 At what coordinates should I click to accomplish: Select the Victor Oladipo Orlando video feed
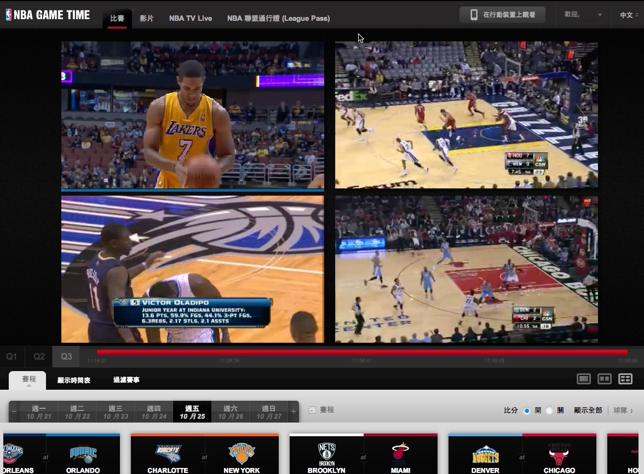point(193,269)
